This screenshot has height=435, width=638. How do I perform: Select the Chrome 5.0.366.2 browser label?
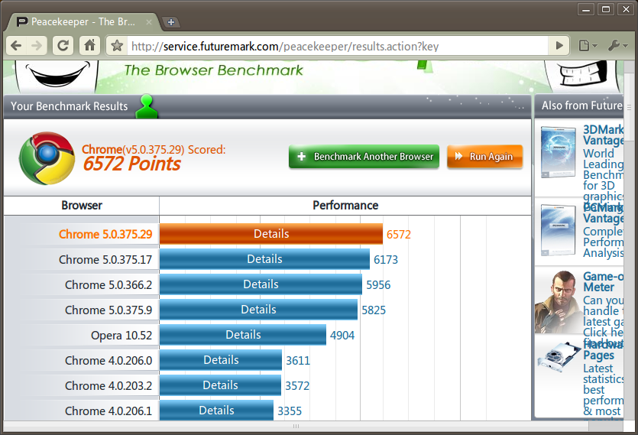coord(108,285)
